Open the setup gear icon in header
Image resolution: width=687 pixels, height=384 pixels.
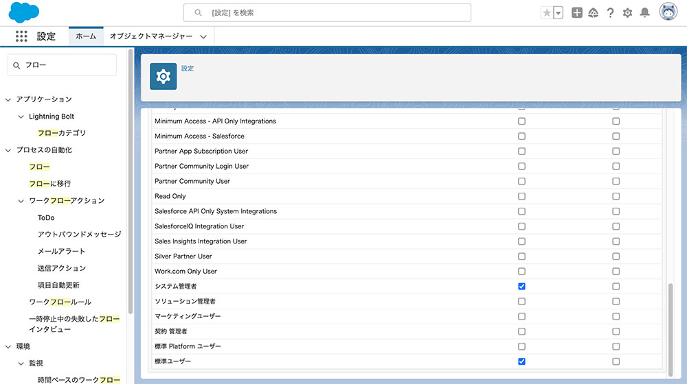click(627, 12)
